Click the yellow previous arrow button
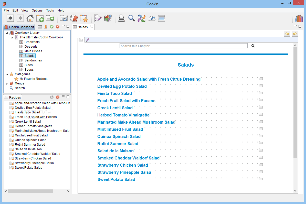The image size is (306, 204). coord(287,34)
